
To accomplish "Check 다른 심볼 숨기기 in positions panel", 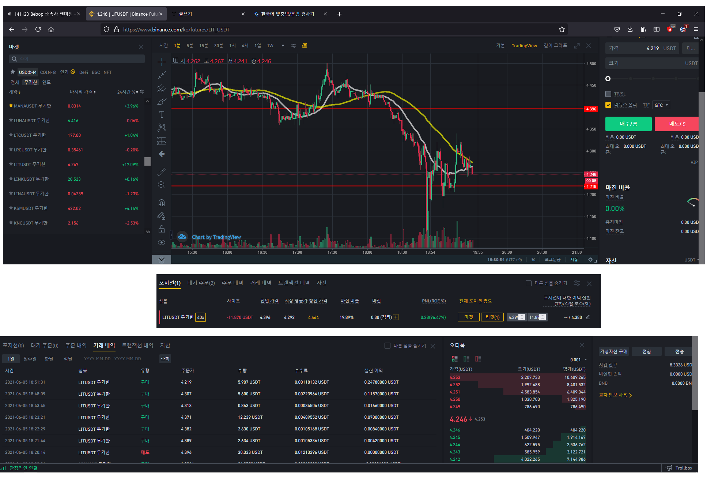I will coord(528,283).
